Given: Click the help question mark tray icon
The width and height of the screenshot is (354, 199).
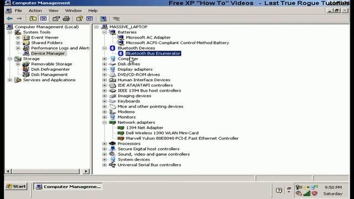Looking at the screenshot, I should coord(279,190).
